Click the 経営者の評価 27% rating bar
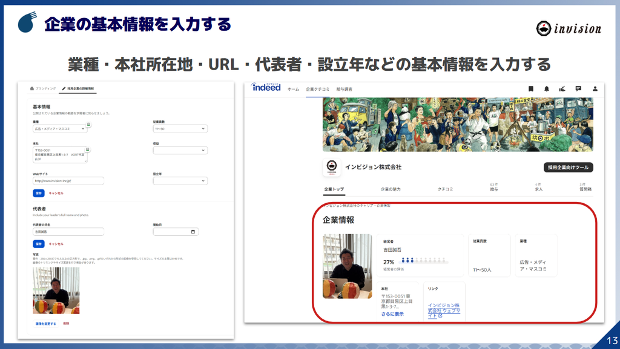The height and width of the screenshot is (349, 620). point(424,261)
